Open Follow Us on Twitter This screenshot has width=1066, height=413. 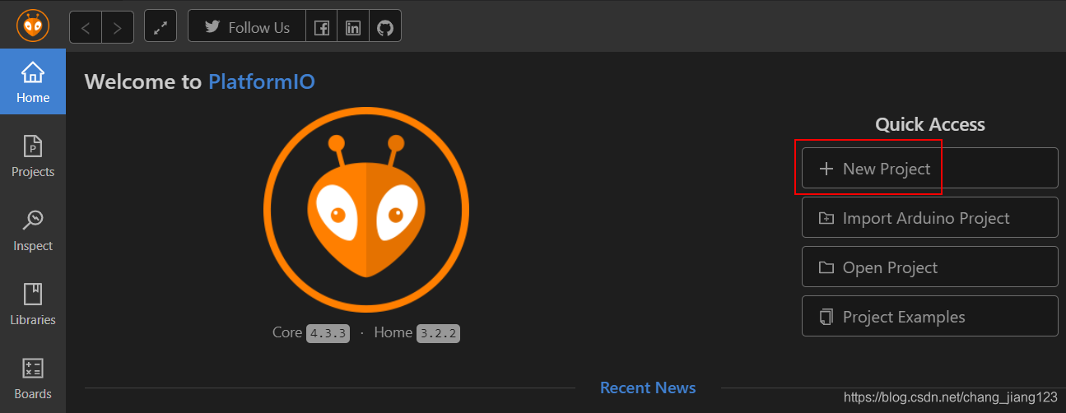tap(247, 27)
